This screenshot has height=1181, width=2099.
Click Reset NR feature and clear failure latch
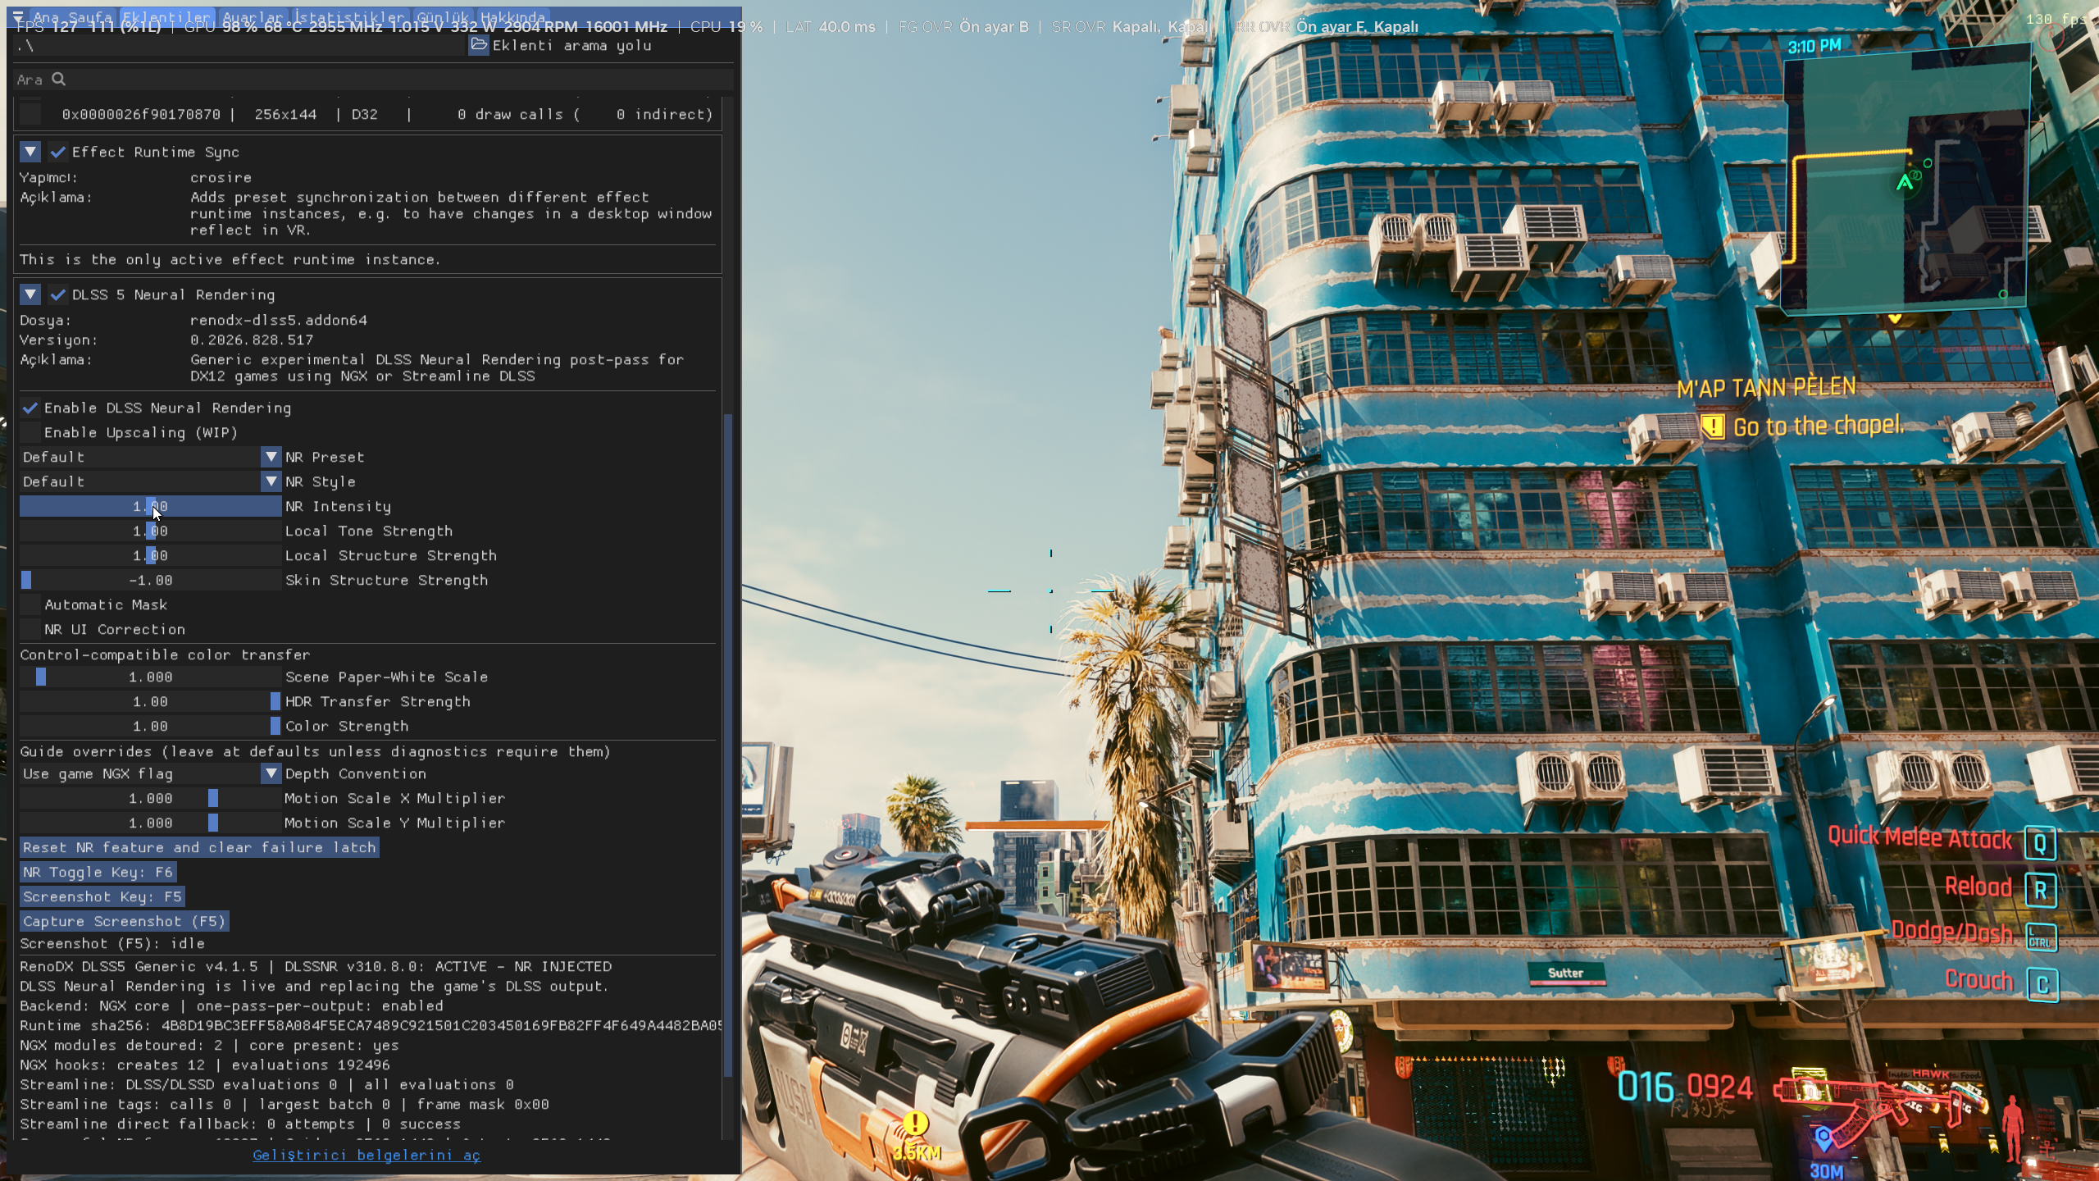tap(199, 847)
